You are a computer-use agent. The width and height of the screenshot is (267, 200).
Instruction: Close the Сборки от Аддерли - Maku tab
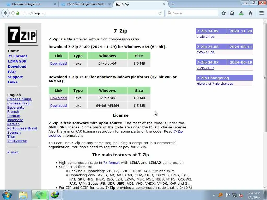point(110,4)
